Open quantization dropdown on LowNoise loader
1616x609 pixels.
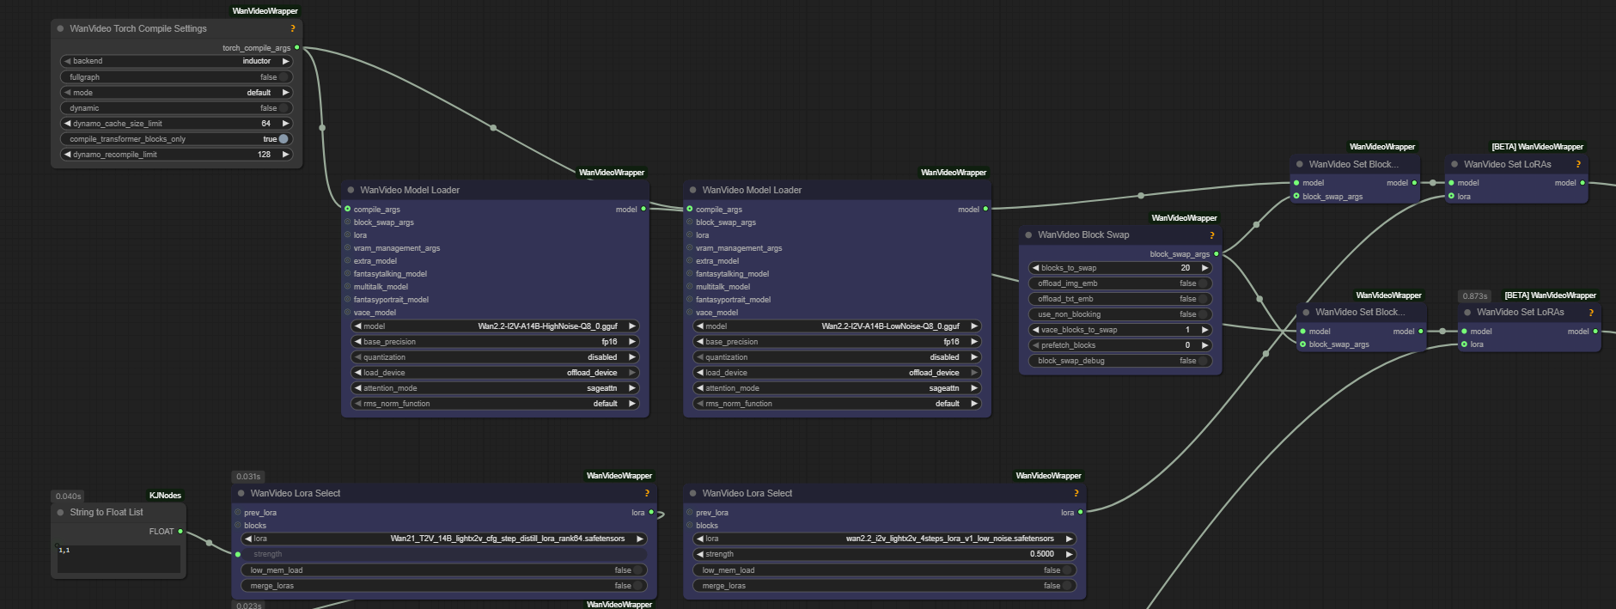point(838,356)
